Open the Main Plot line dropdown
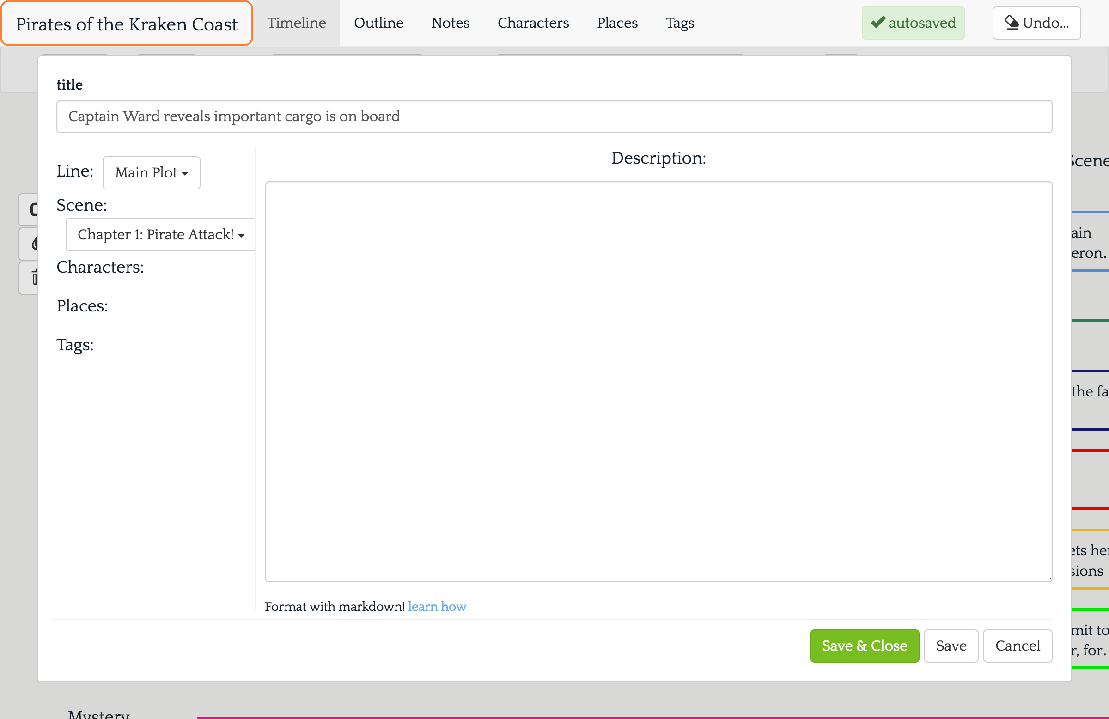This screenshot has height=719, width=1109. [151, 173]
